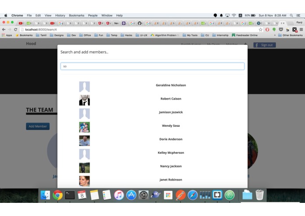Open iTunes from the dock
This screenshot has height=216, width=305.
(119, 195)
